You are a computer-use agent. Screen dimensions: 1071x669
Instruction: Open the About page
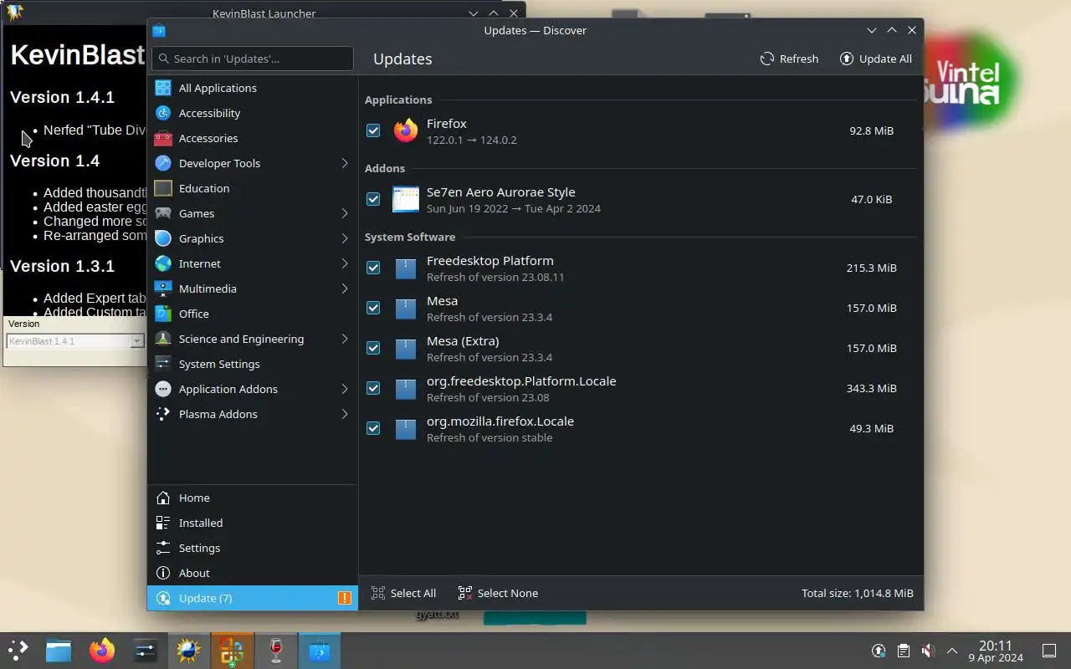point(253,573)
